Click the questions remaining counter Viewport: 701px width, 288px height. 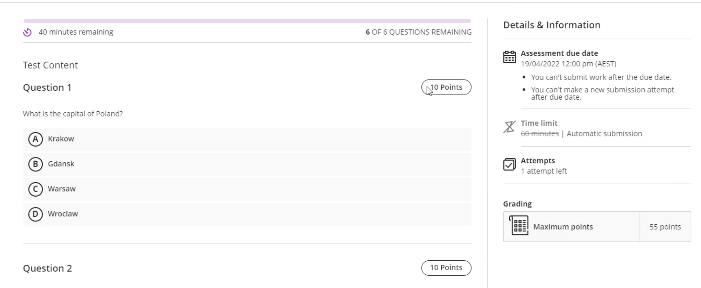[x=418, y=32]
